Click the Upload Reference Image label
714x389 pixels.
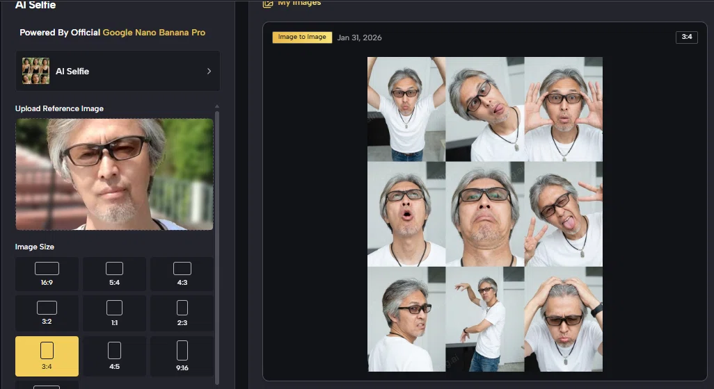[59, 108]
